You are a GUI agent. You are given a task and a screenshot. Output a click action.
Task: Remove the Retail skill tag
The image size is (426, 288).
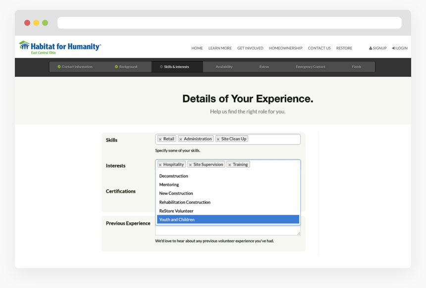pos(160,139)
